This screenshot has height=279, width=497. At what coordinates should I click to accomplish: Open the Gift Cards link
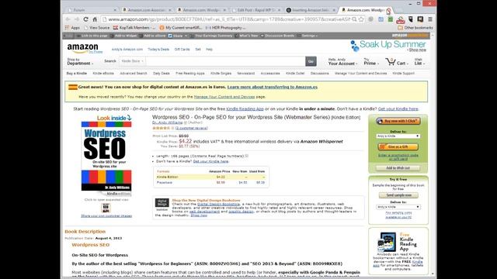pos(182,50)
